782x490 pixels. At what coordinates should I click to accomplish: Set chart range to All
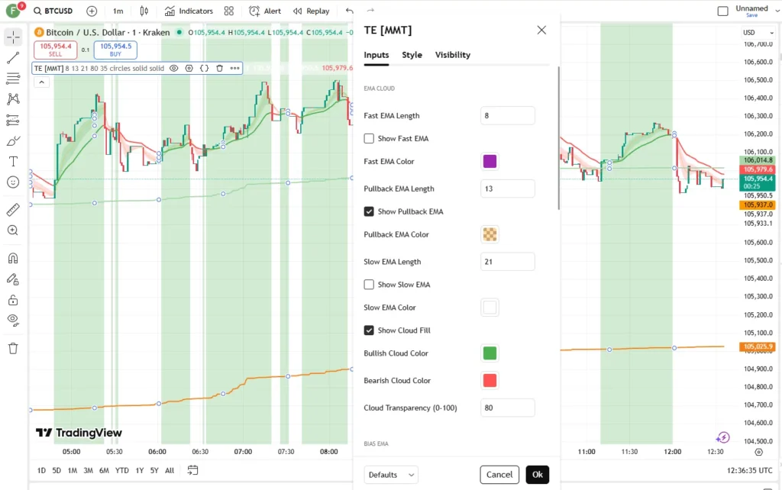pyautogui.click(x=170, y=471)
